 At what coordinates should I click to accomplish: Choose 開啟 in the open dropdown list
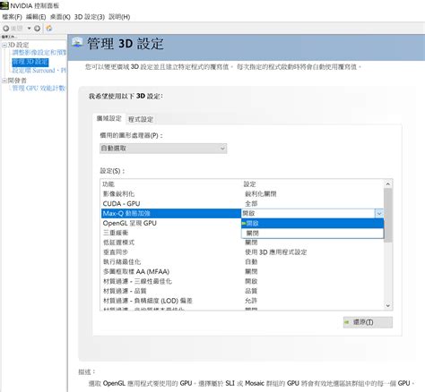(312, 224)
